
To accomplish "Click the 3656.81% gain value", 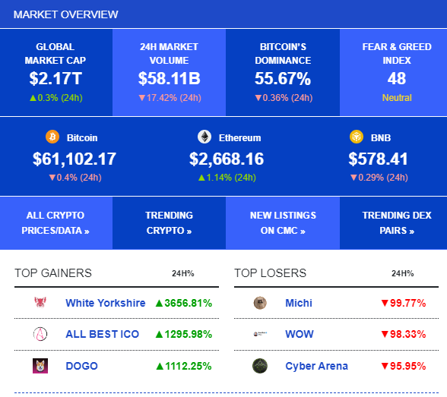I will 184,303.
